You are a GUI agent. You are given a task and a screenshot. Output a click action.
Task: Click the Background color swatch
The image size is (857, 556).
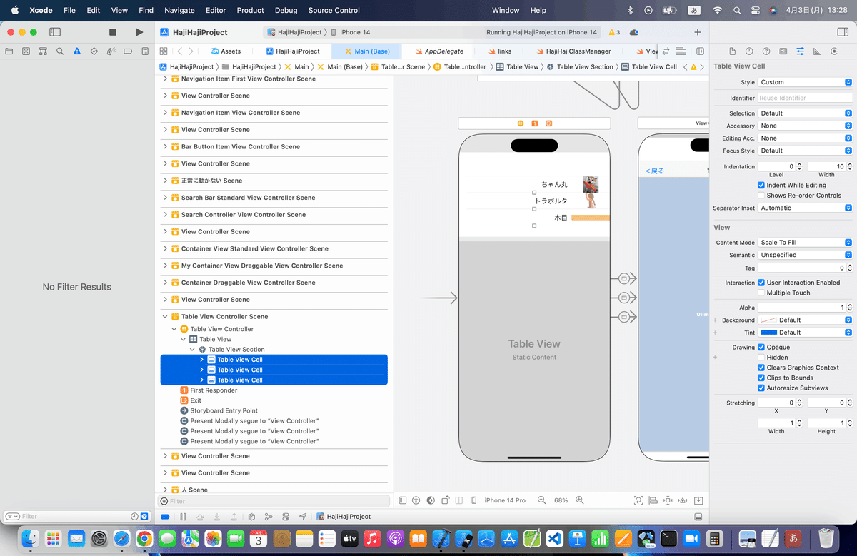tap(768, 320)
